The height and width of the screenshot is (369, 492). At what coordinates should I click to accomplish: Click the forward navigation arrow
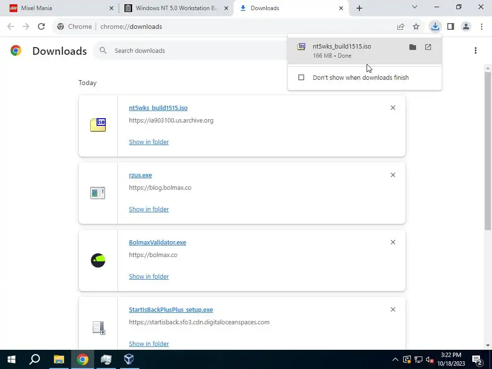26,27
